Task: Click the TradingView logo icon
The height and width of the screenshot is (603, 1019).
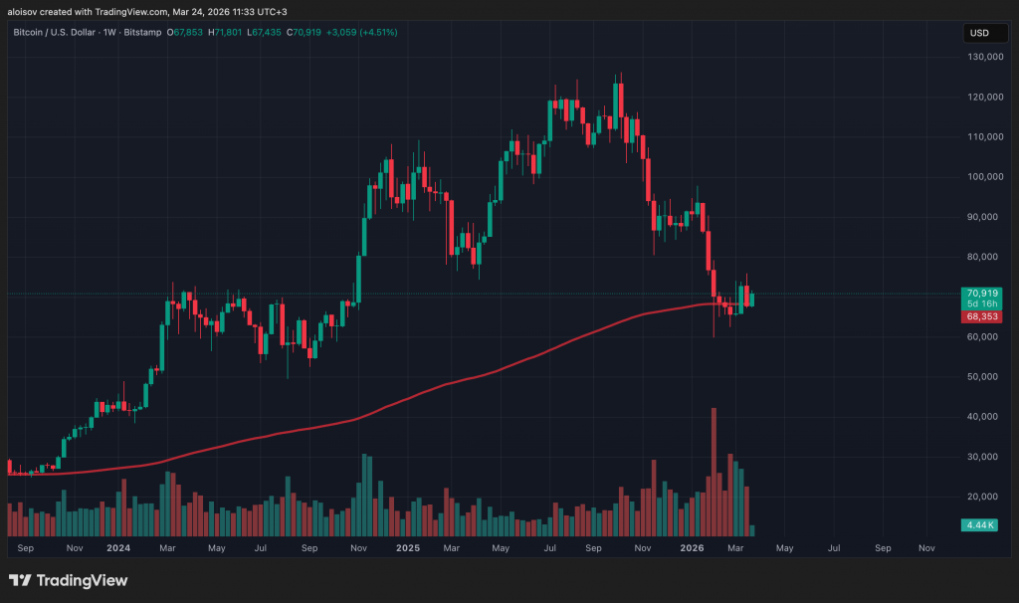Action: coord(21,580)
